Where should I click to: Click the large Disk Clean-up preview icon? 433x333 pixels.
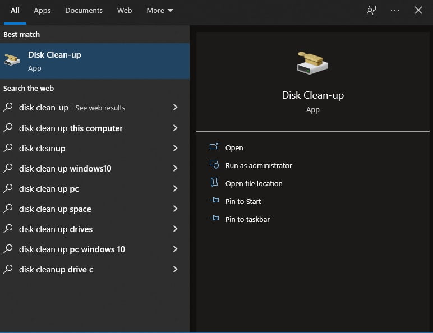pyautogui.click(x=312, y=63)
